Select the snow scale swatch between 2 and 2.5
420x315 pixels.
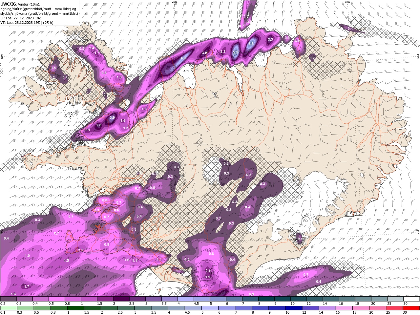coord(121,299)
